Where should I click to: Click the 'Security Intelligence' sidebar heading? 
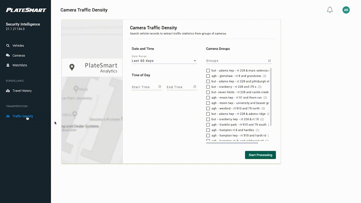click(x=23, y=24)
